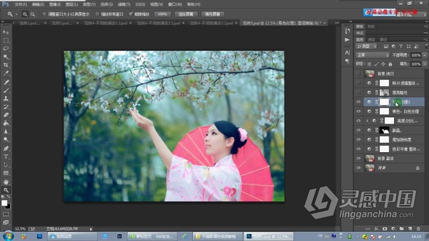Select the Rectangle shape tool

coord(6,173)
